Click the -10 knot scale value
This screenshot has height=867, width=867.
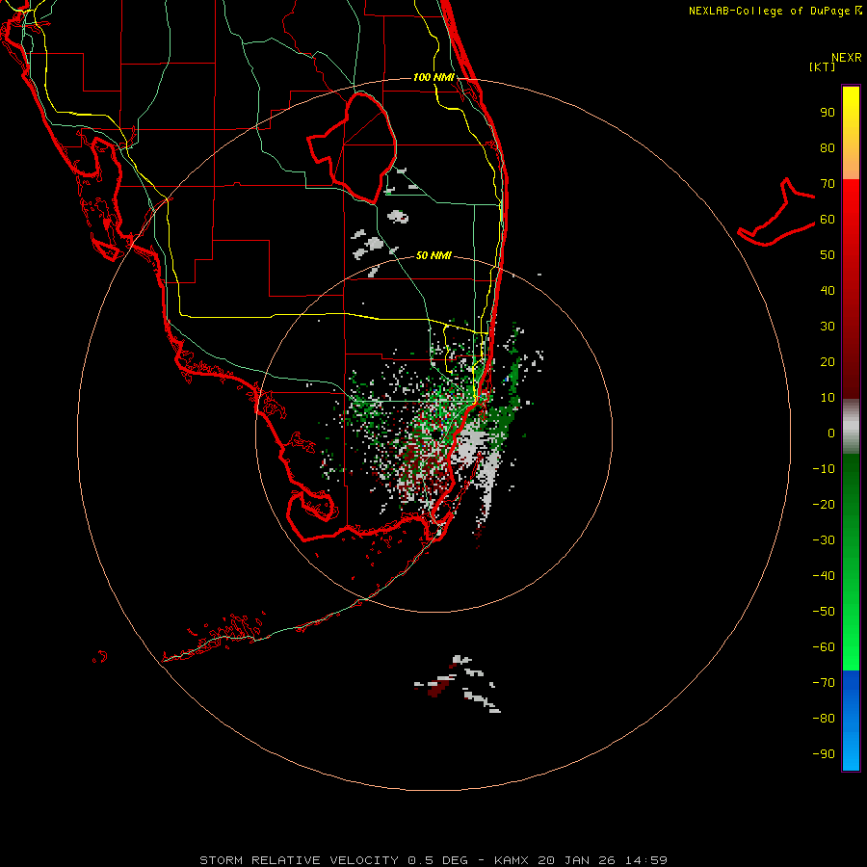[x=824, y=469]
